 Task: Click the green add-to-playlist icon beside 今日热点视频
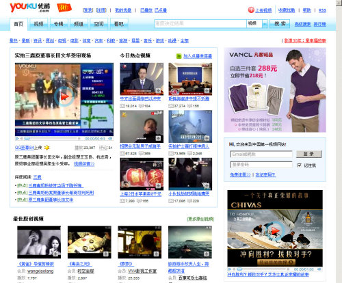click(x=179, y=56)
